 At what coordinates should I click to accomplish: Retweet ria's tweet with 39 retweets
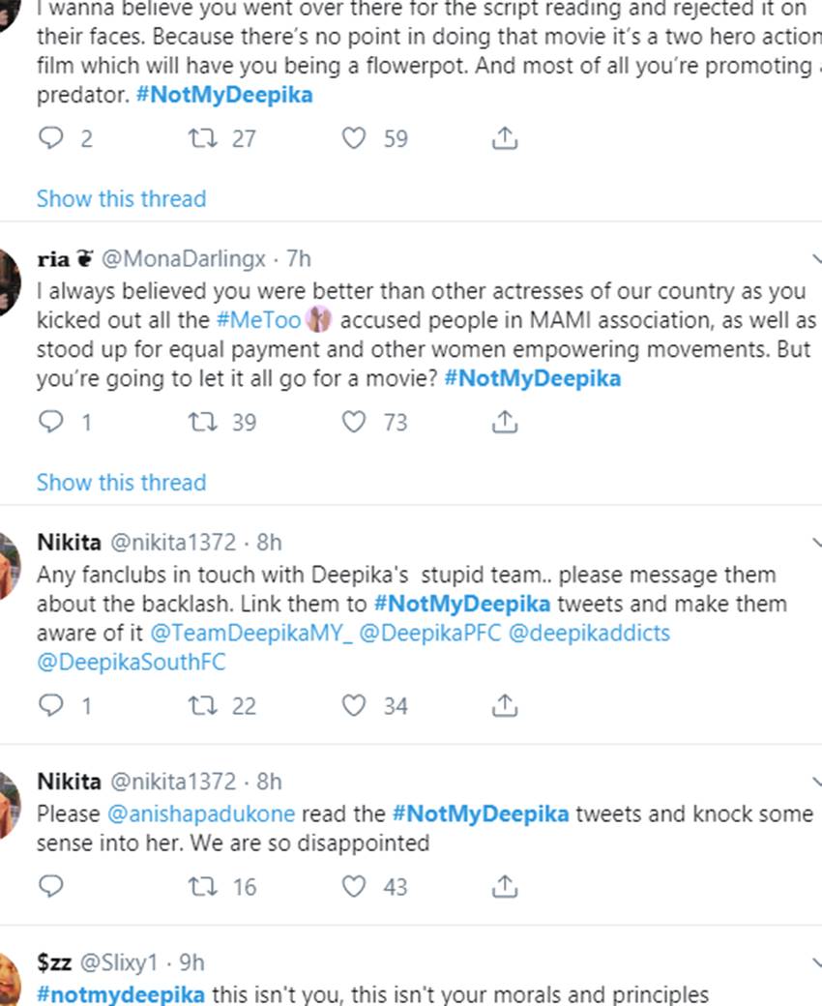(202, 423)
